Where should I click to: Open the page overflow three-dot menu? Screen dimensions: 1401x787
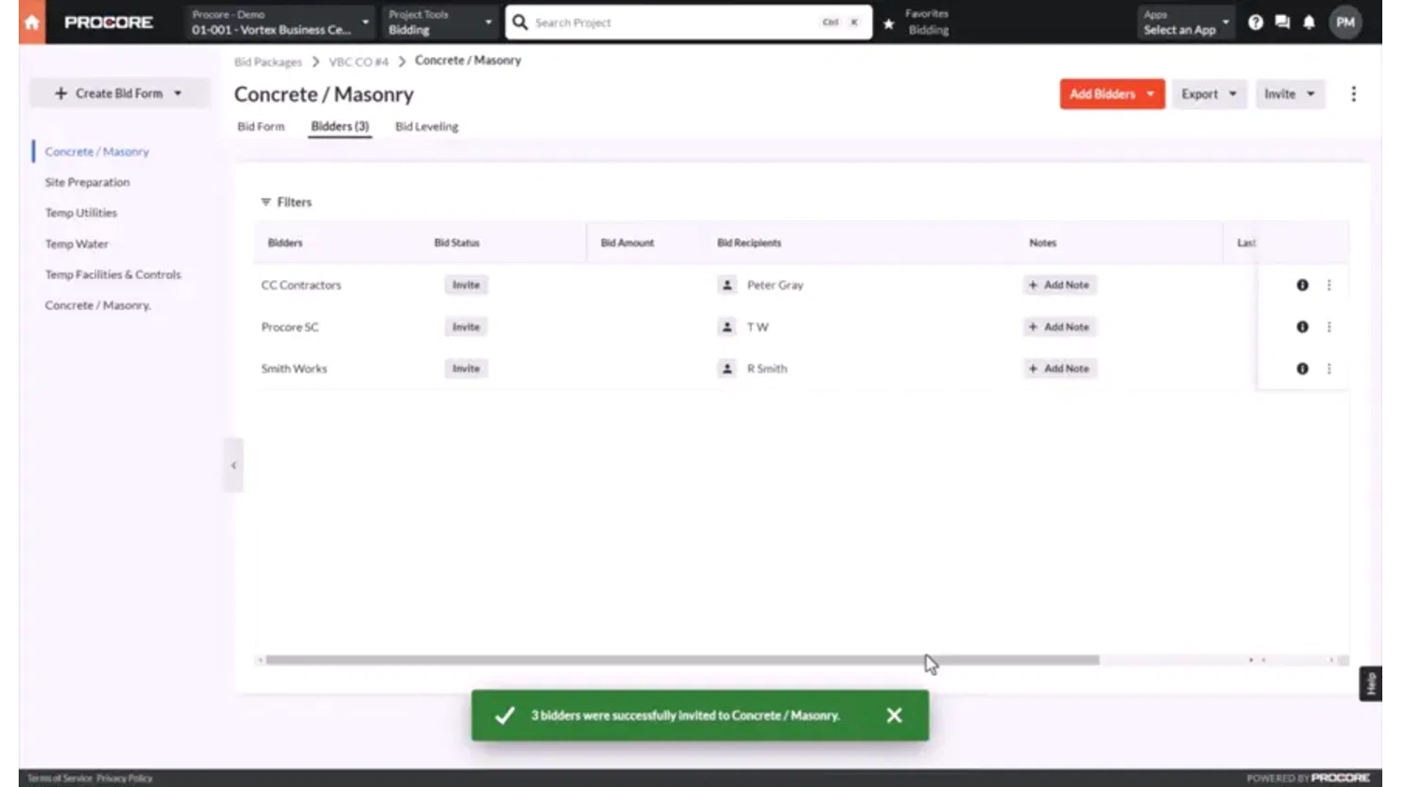point(1353,93)
